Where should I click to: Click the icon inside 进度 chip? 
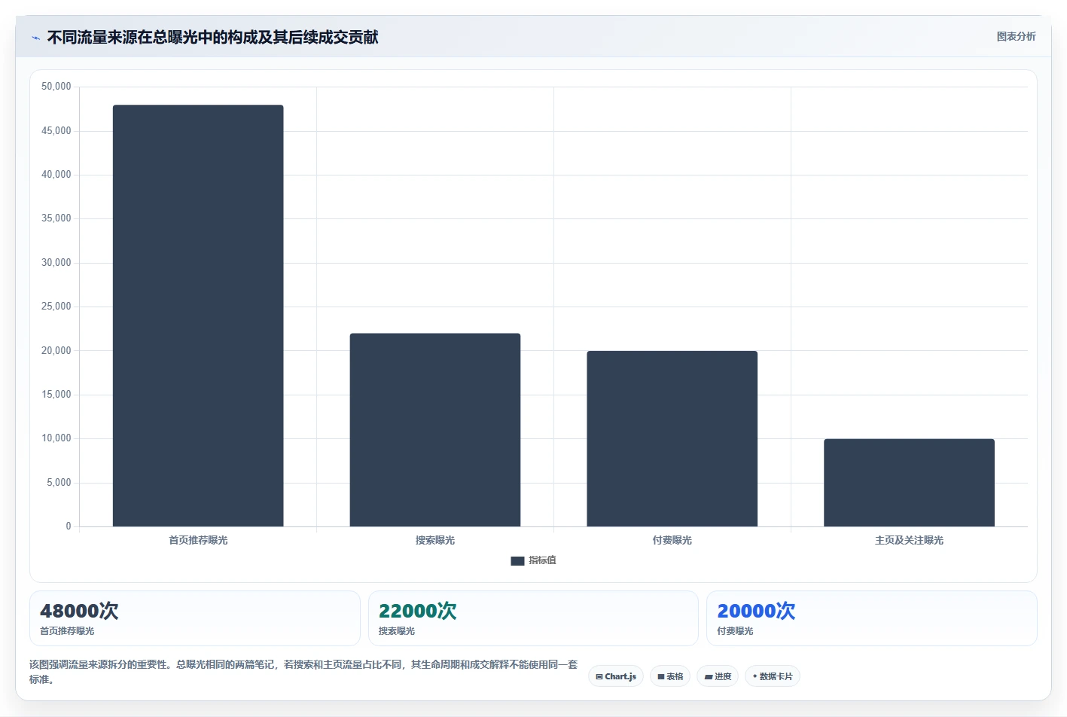709,676
